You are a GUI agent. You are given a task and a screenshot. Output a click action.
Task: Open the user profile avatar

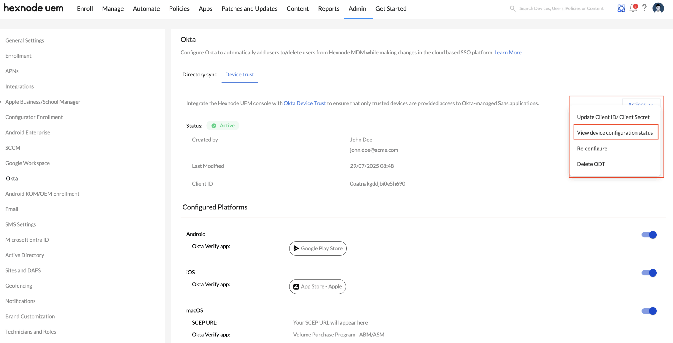658,8
